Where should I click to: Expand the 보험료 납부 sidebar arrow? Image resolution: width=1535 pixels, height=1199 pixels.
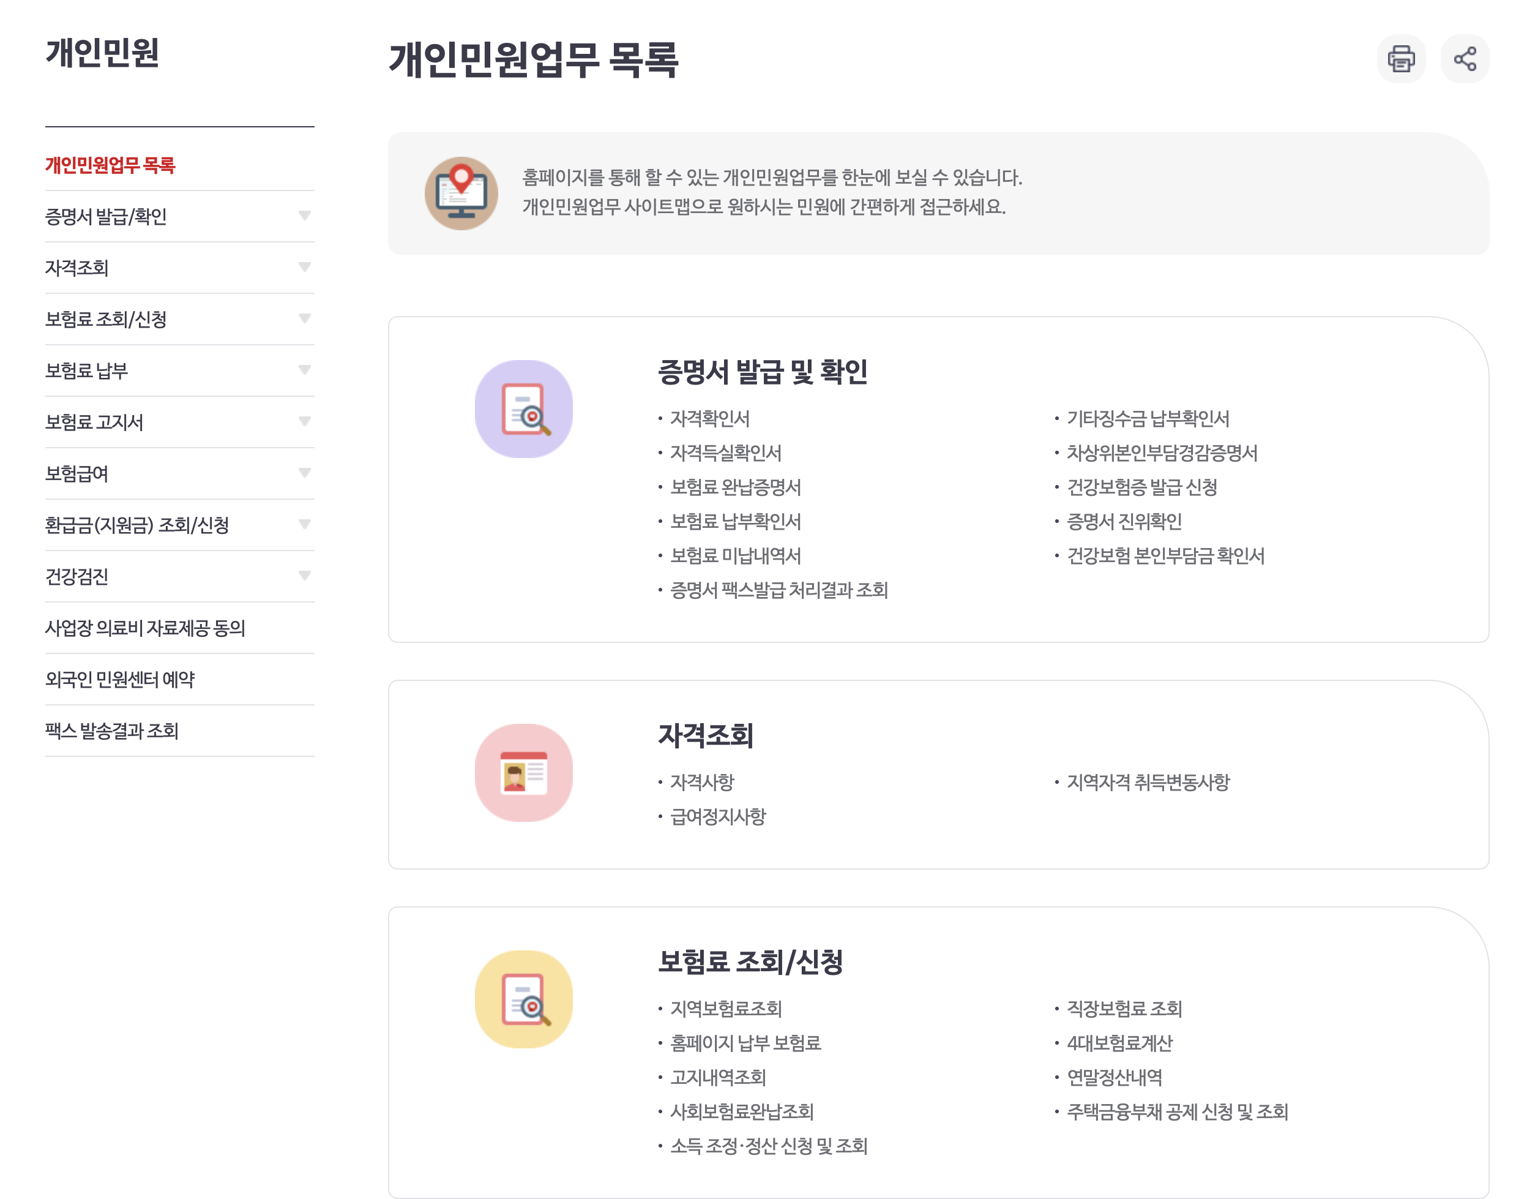pyautogui.click(x=304, y=370)
